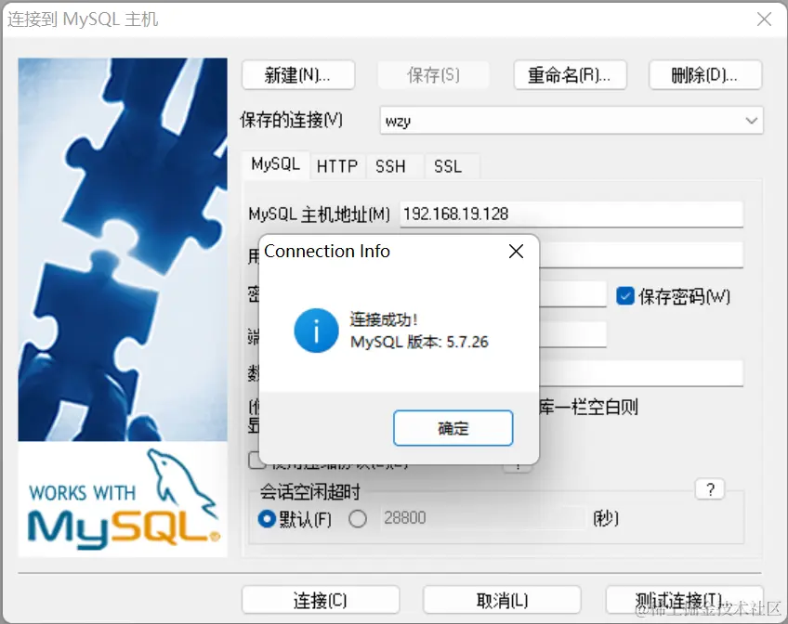This screenshot has height=624, width=788.
Task: Confirm with 确定 in Connection Info dialog
Action: tap(453, 428)
